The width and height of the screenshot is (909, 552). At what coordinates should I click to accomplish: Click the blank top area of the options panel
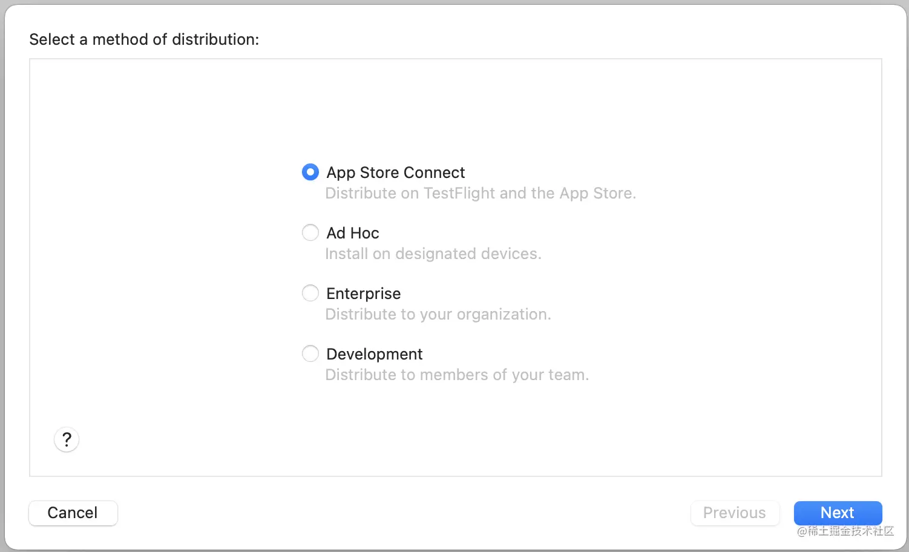[455, 103]
